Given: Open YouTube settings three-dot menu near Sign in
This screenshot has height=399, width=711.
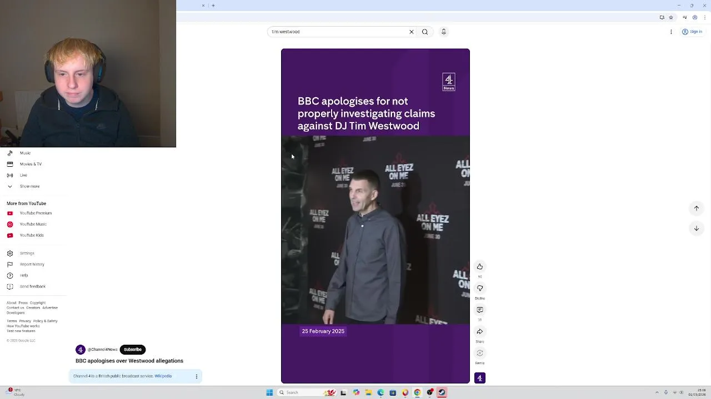Looking at the screenshot, I should 671,32.
